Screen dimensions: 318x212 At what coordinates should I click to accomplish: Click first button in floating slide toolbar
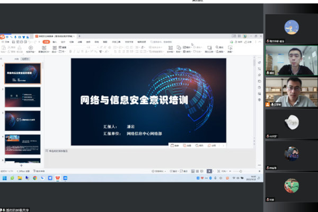tap(174, 145)
